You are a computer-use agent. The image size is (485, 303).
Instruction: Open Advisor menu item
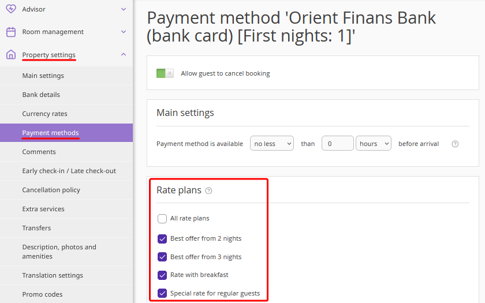coord(66,9)
